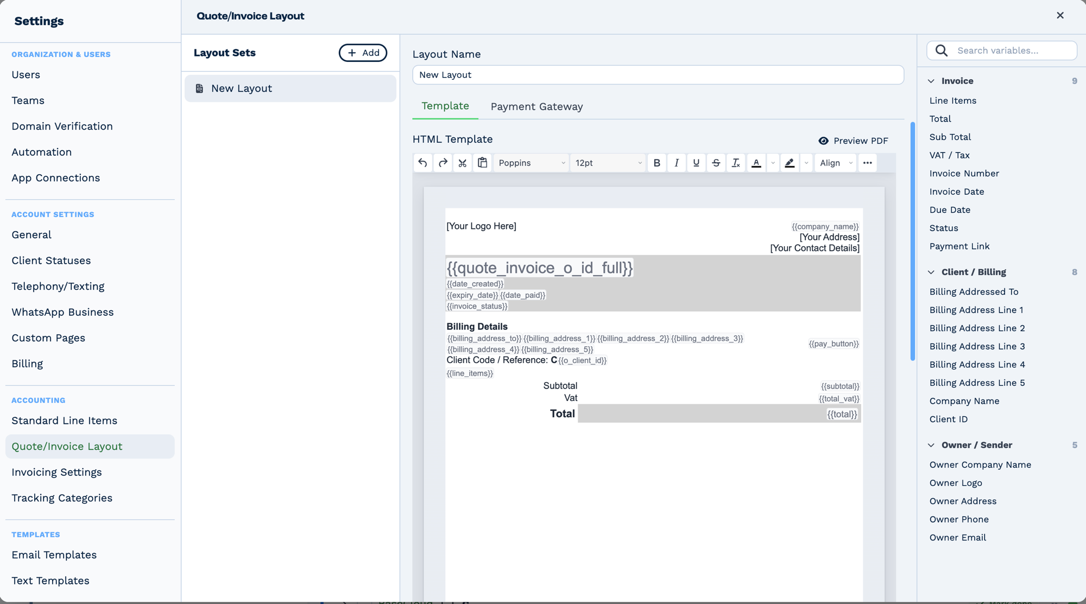
Task: Click the editor vertical scrollbar
Action: click(913, 241)
